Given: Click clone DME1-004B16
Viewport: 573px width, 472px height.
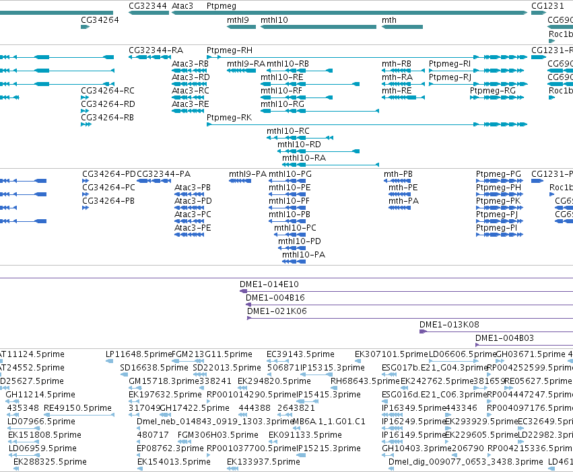Looking at the screenshot, I should pos(275,298).
